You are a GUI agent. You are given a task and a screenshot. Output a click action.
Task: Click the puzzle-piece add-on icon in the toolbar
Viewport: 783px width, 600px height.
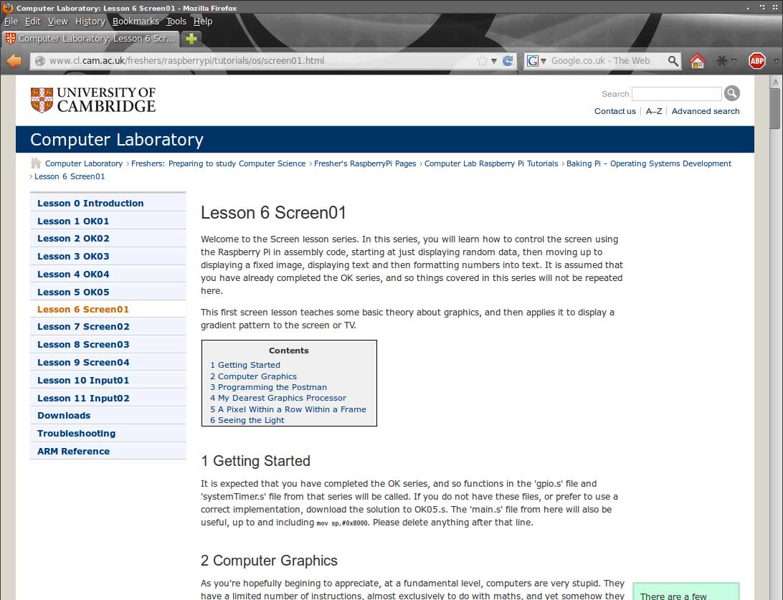tap(721, 61)
